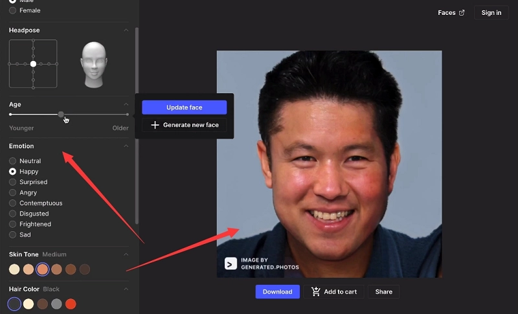Set emotion to Sad
518x314 pixels.
pyautogui.click(x=13, y=234)
